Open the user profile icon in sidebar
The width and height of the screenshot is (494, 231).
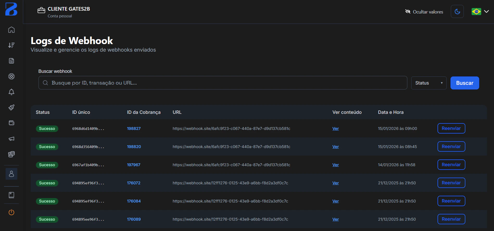11,174
